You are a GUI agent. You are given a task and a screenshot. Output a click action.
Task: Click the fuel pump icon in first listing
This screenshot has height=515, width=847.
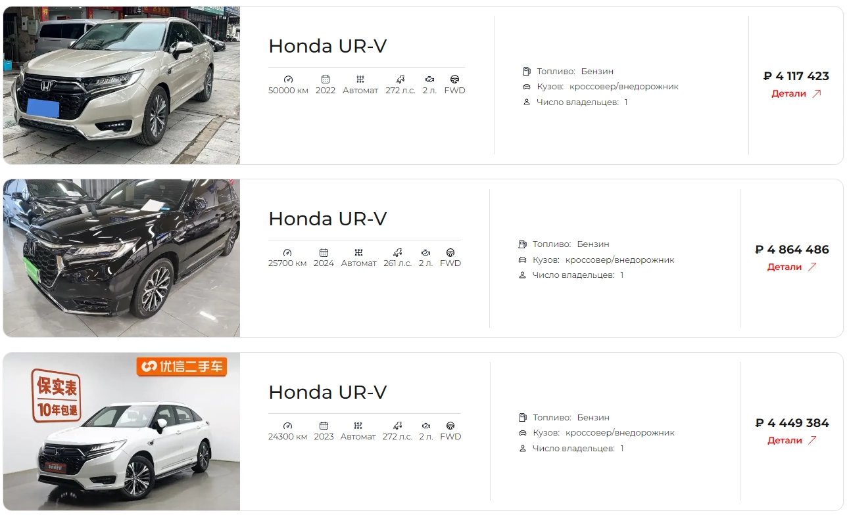pyautogui.click(x=527, y=71)
